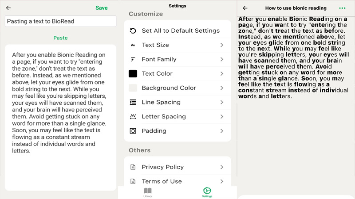Open the three-dot options menu
This screenshot has height=199, width=355.
coord(342,8)
